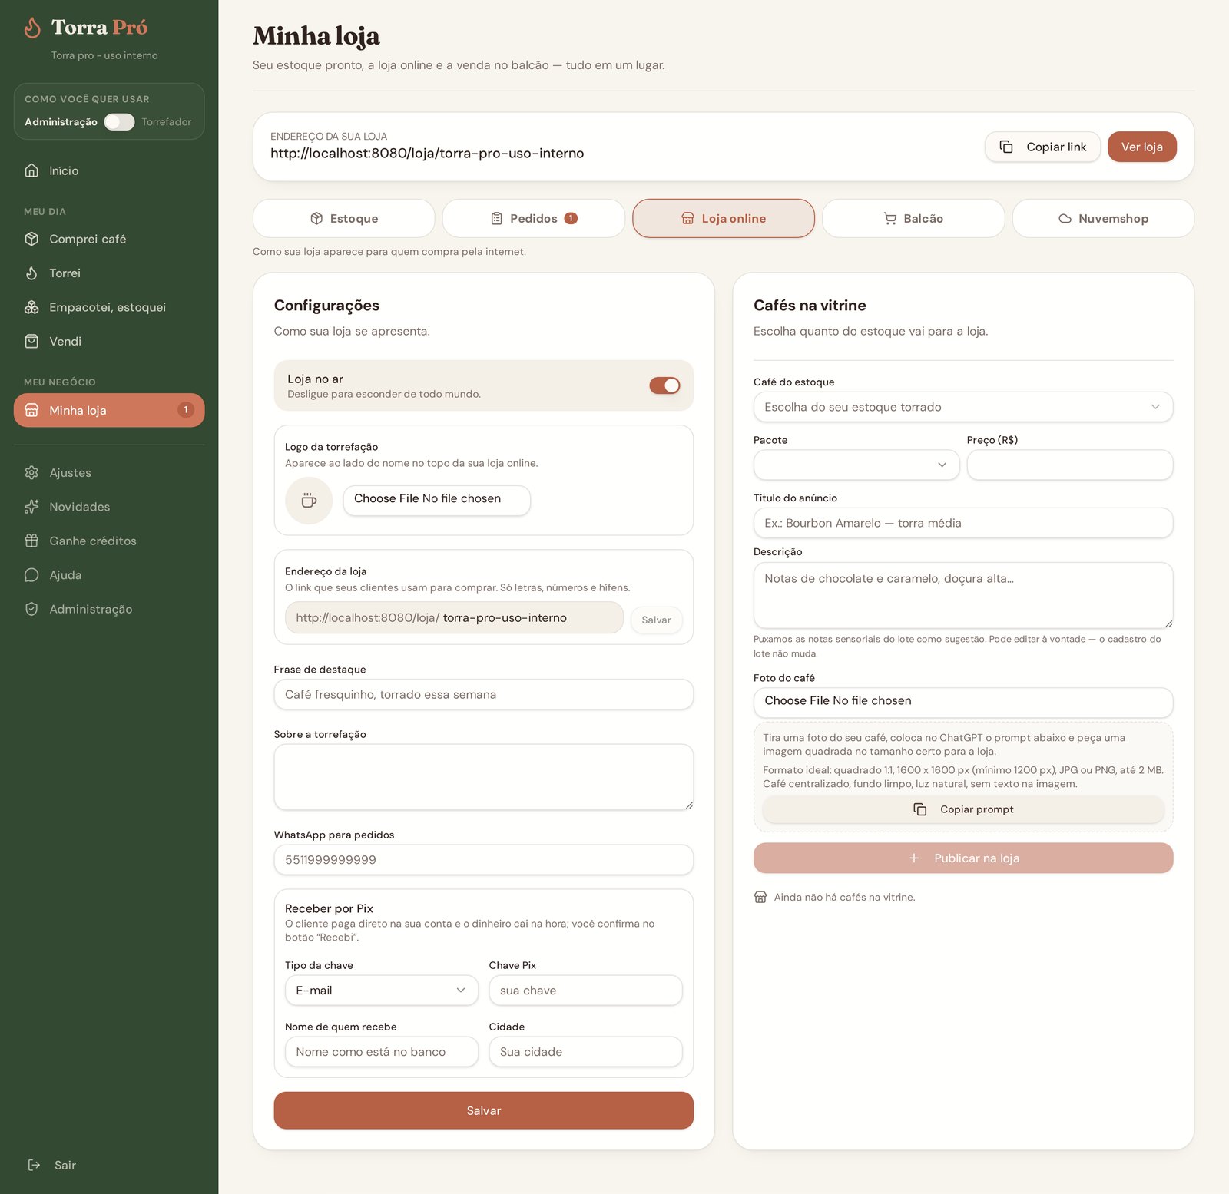Open Novidades via its sparkles icon
The image size is (1229, 1194).
31,507
